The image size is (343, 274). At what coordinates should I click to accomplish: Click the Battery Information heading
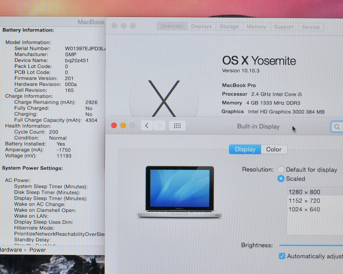[x=28, y=30]
